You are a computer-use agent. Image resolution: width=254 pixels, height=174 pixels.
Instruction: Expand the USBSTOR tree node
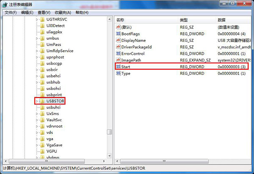37,101
